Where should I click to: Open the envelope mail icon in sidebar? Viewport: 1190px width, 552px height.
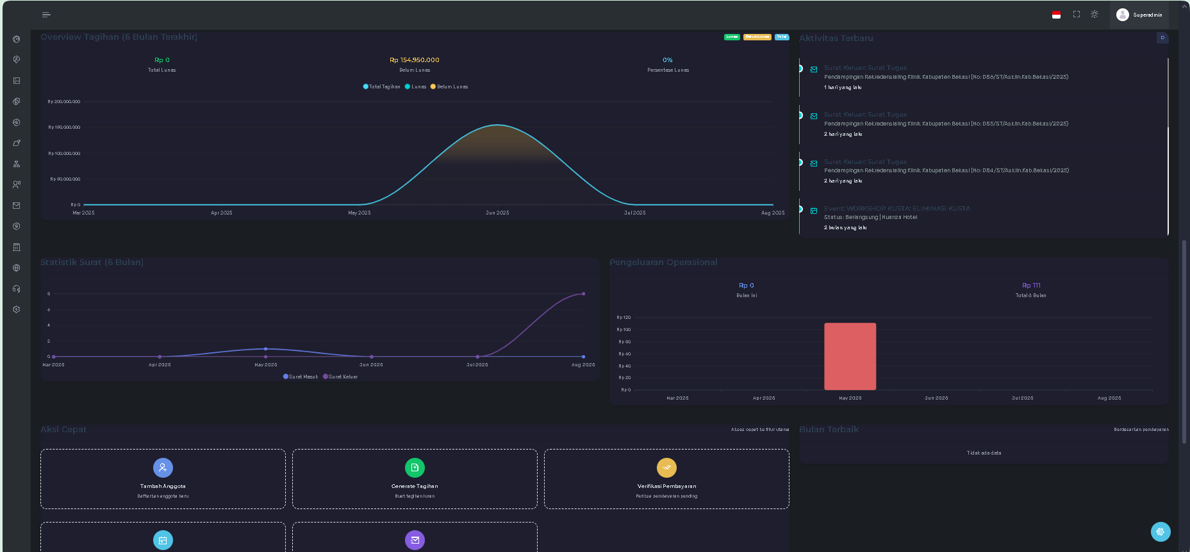[x=17, y=206]
